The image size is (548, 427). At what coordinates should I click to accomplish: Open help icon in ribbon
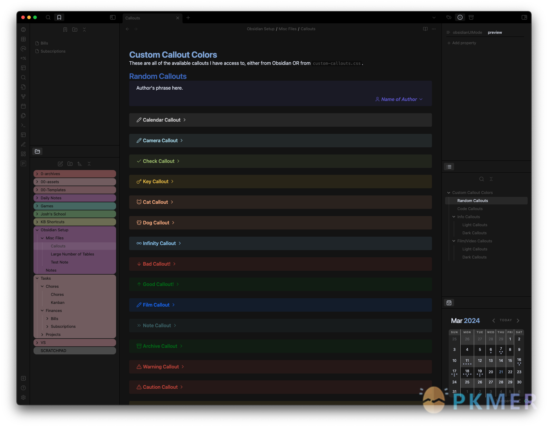(x=23, y=388)
